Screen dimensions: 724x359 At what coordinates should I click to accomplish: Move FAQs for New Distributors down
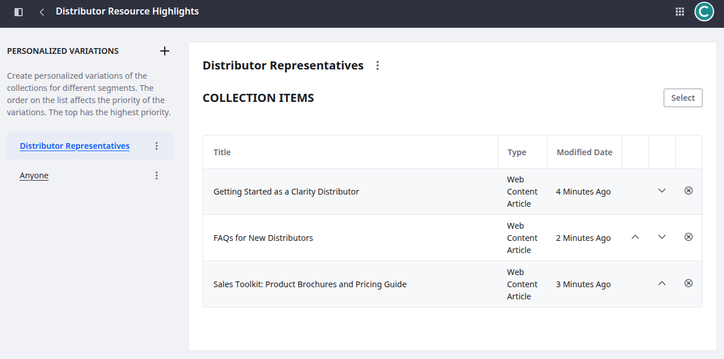662,237
